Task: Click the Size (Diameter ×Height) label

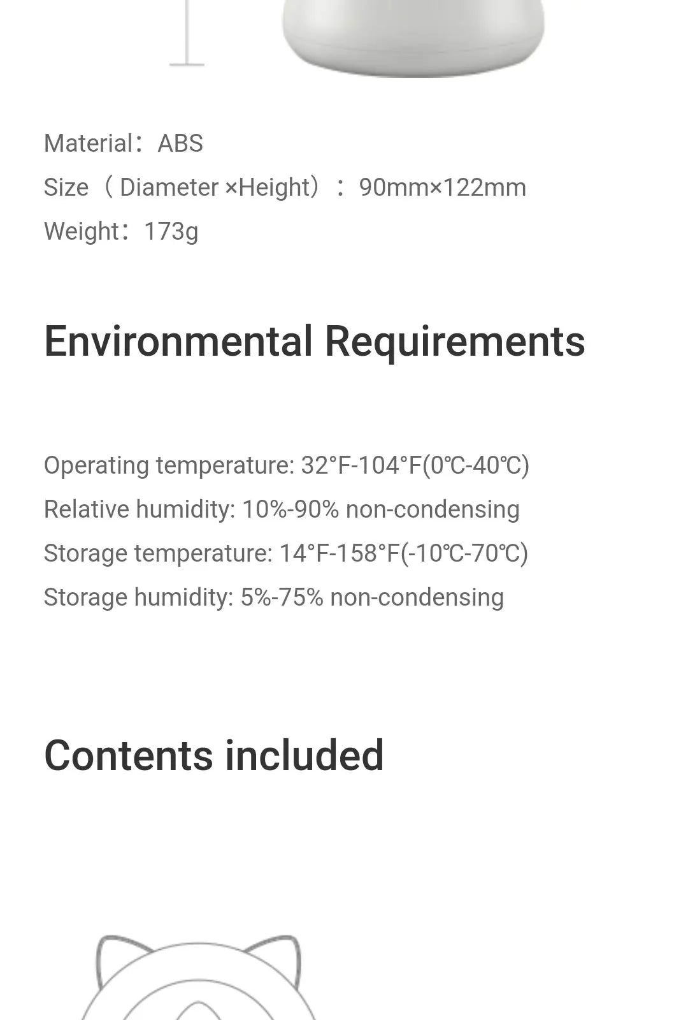Action: (x=182, y=187)
